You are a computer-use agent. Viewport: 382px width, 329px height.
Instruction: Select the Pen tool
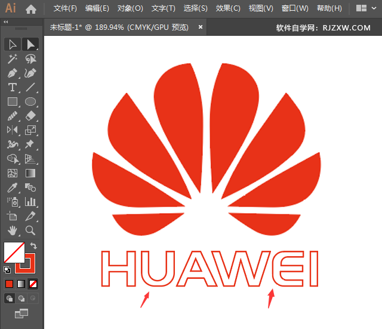click(x=13, y=73)
